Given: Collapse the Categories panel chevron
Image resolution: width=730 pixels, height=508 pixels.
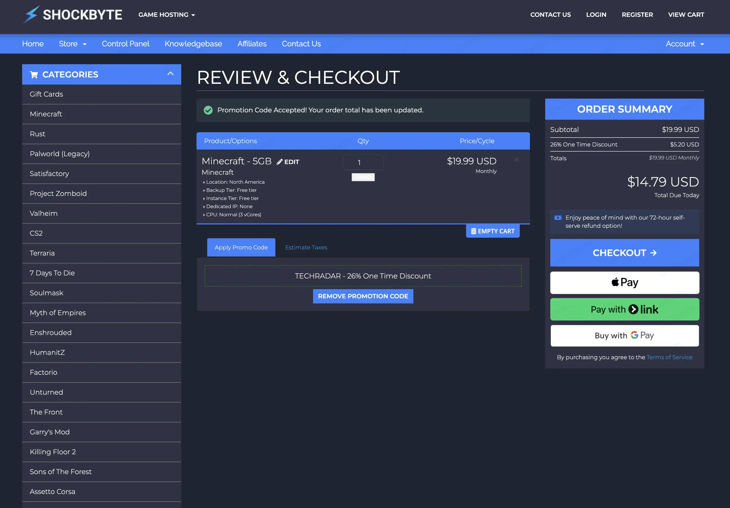Looking at the screenshot, I should [171, 74].
